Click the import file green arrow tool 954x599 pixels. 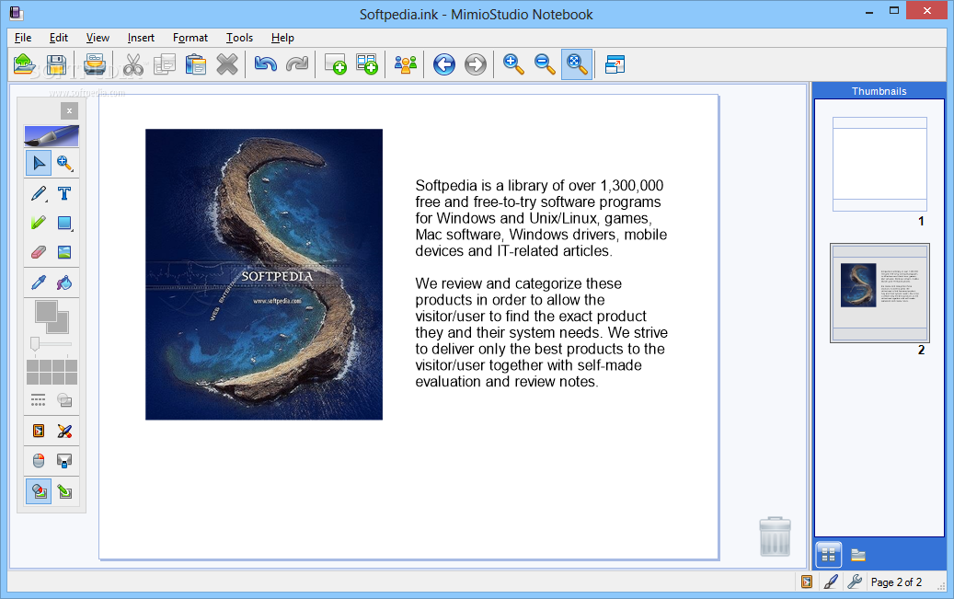click(x=64, y=491)
